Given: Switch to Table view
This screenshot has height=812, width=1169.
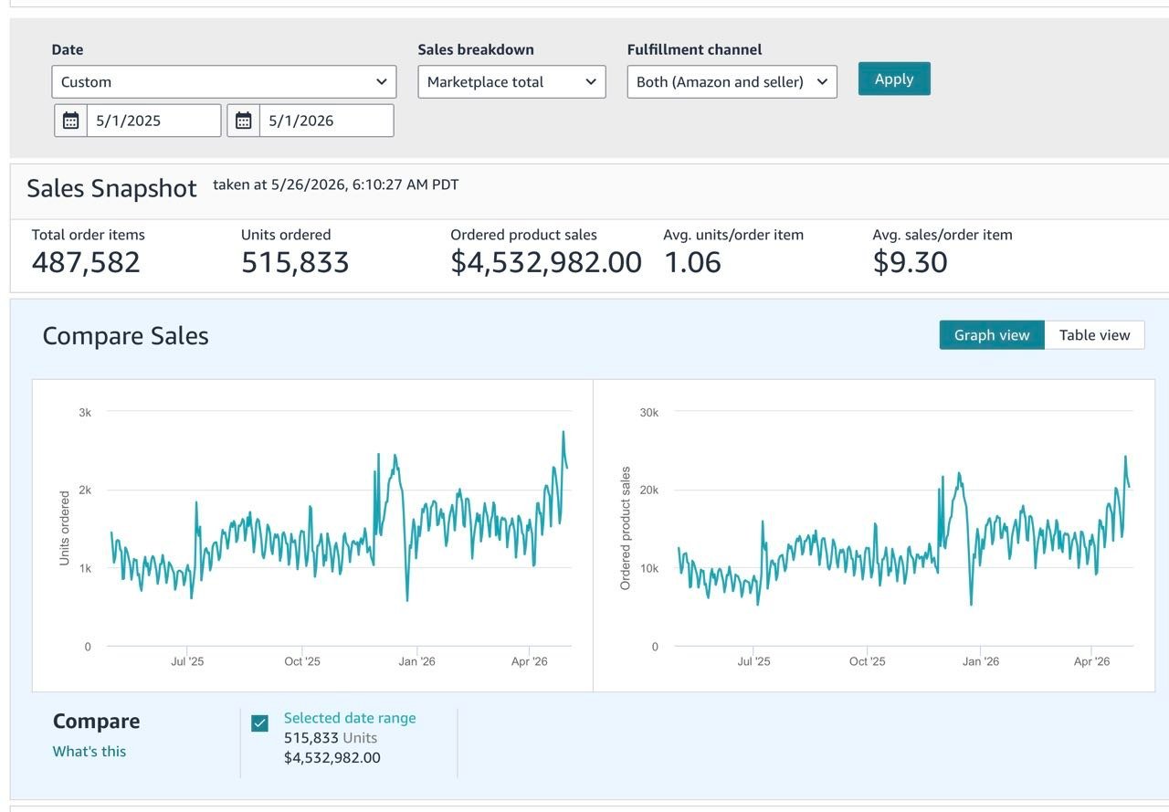Looking at the screenshot, I should point(1094,335).
